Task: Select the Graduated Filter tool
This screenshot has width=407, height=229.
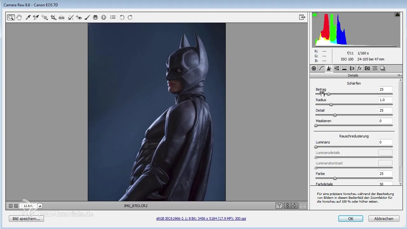Action: point(95,17)
